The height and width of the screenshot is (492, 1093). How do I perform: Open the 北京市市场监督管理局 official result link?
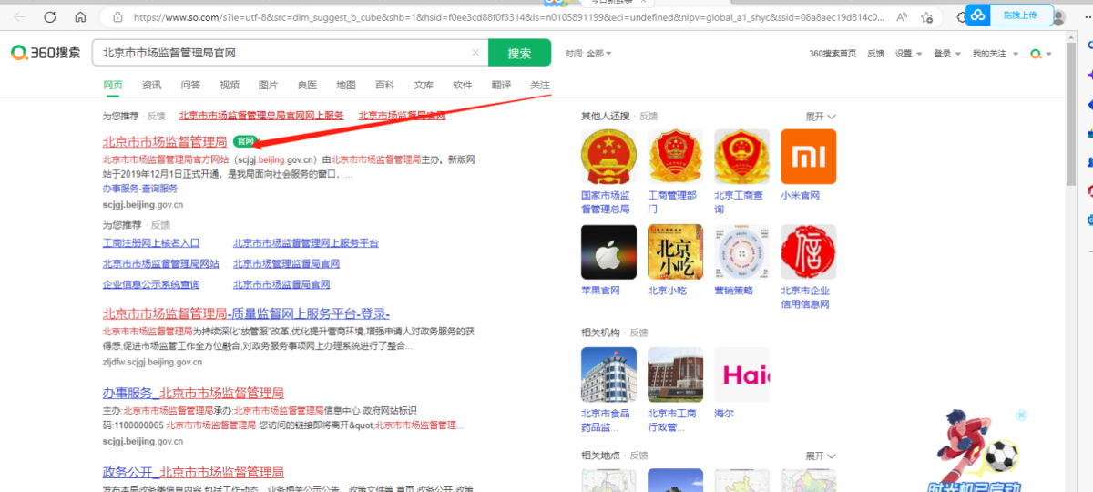(165, 142)
